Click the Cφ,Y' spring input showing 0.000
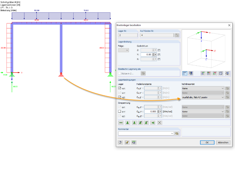 (x=151, y=111)
